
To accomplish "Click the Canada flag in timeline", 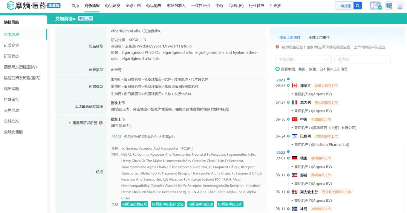I will tap(295, 86).
